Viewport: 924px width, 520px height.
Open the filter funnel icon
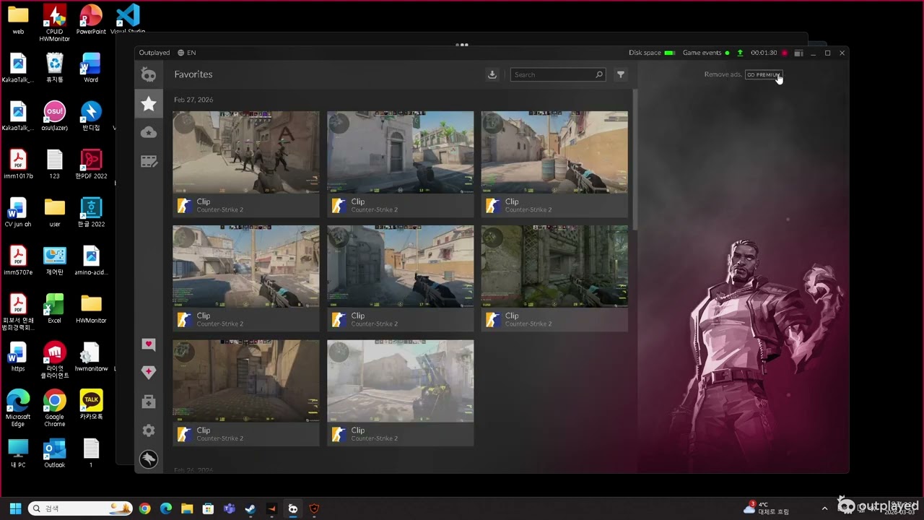(x=621, y=74)
